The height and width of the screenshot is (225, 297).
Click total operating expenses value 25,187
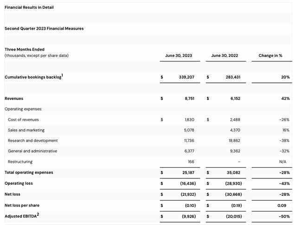click(188, 173)
